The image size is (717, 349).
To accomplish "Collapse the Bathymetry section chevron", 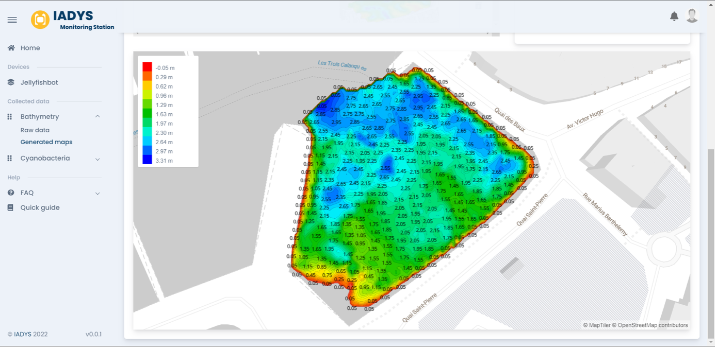I will coord(97,116).
